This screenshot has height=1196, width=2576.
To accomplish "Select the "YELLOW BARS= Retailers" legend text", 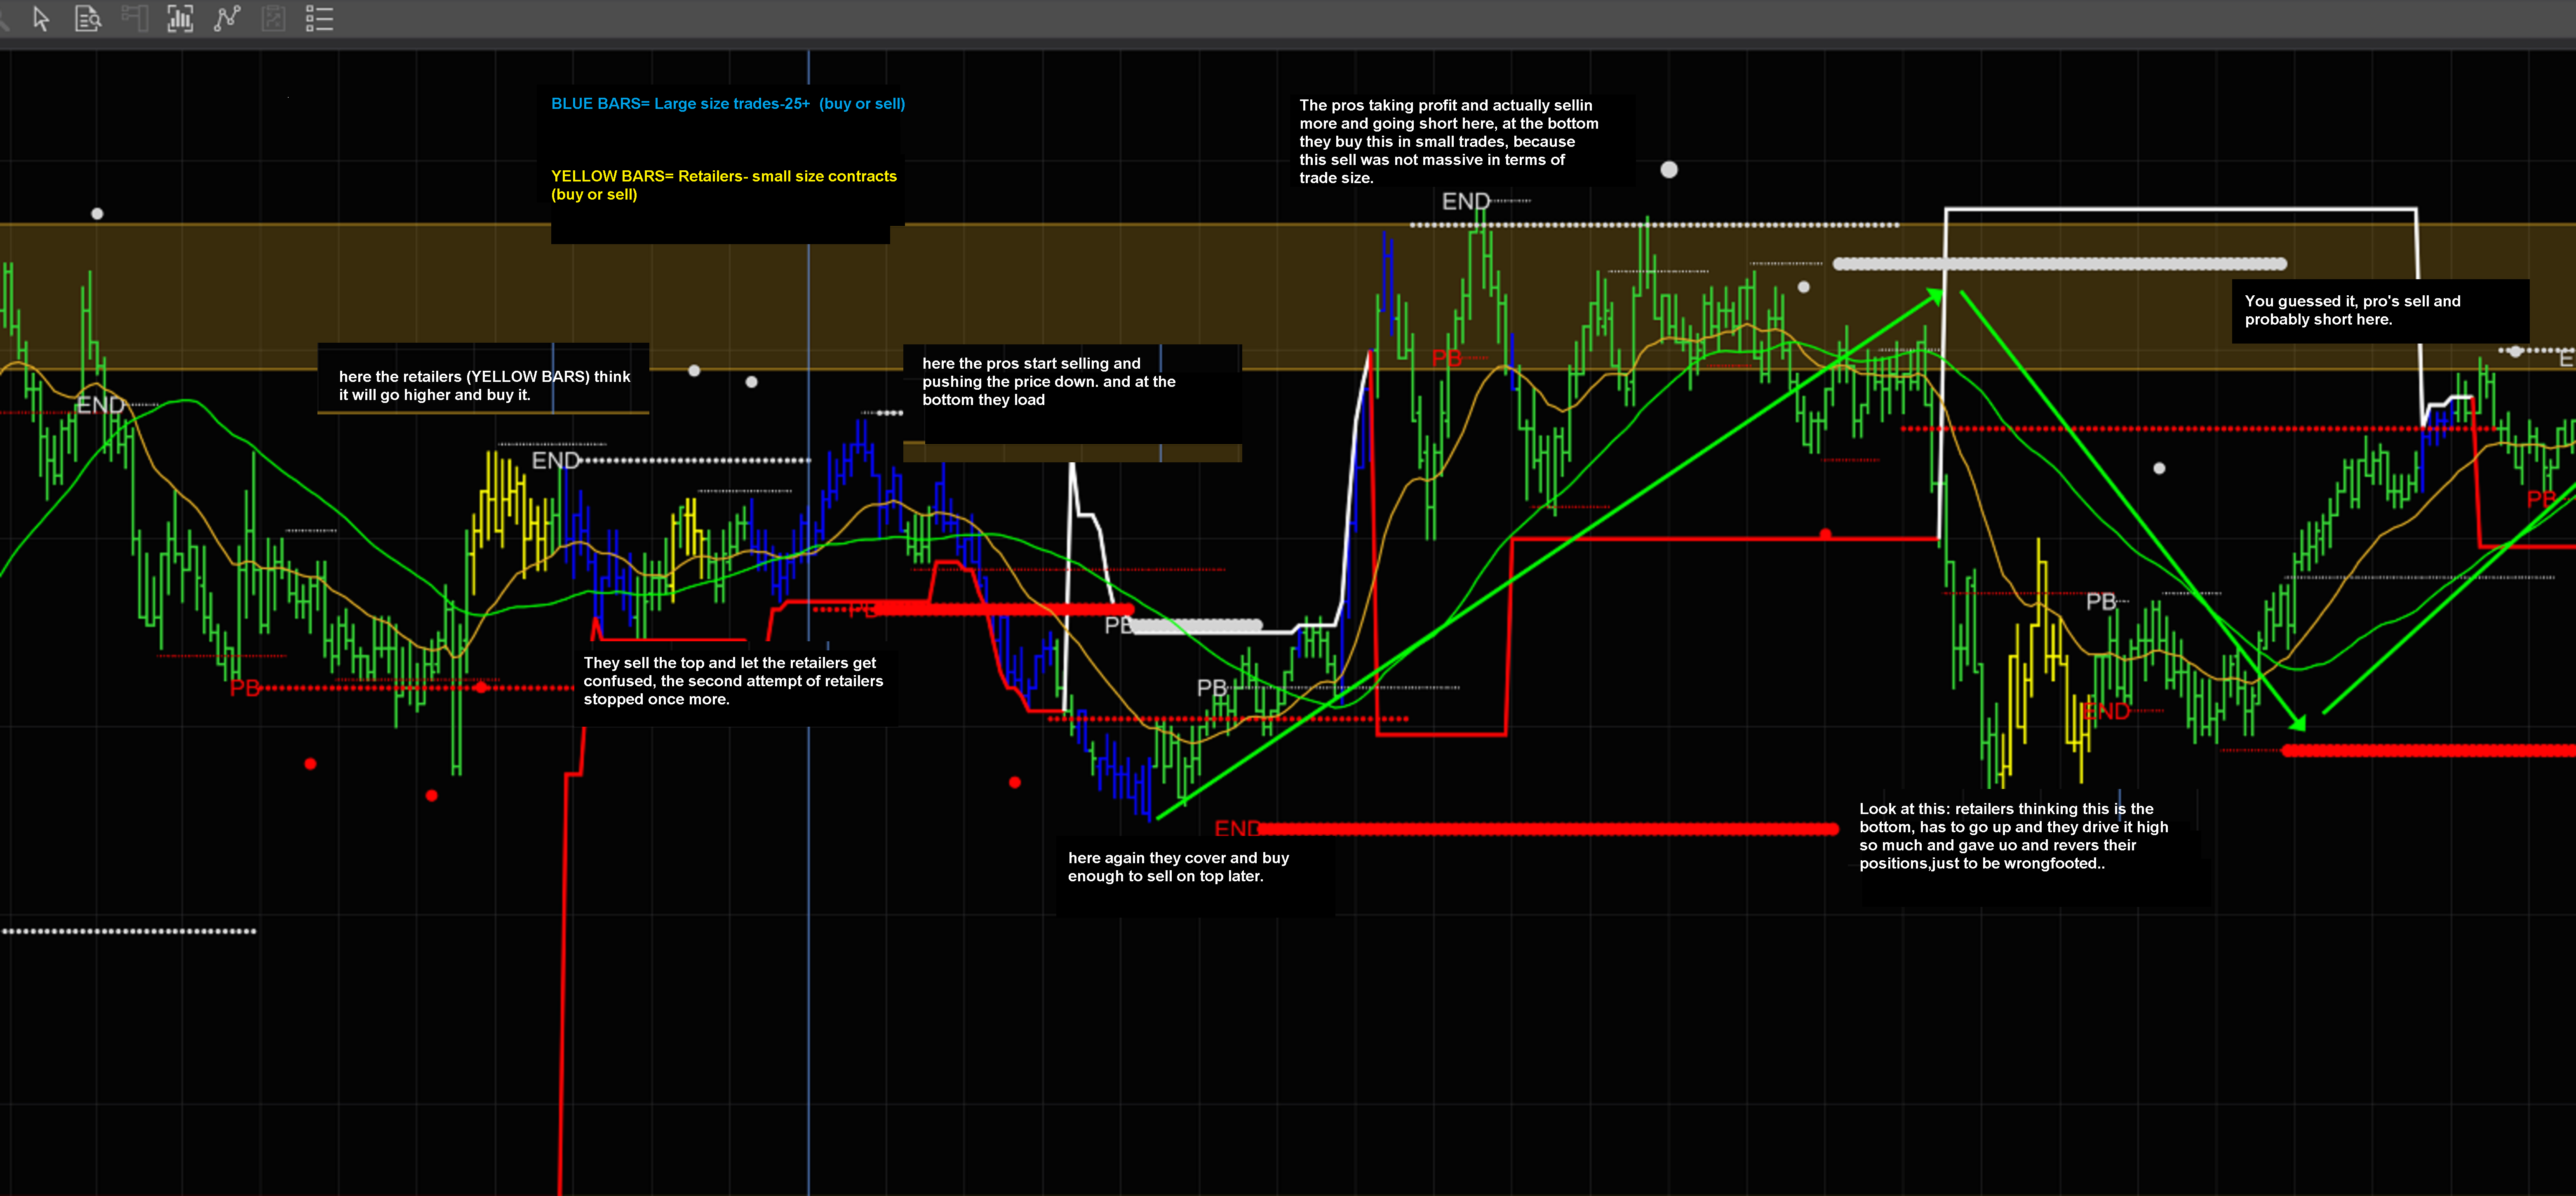I will click(x=724, y=185).
